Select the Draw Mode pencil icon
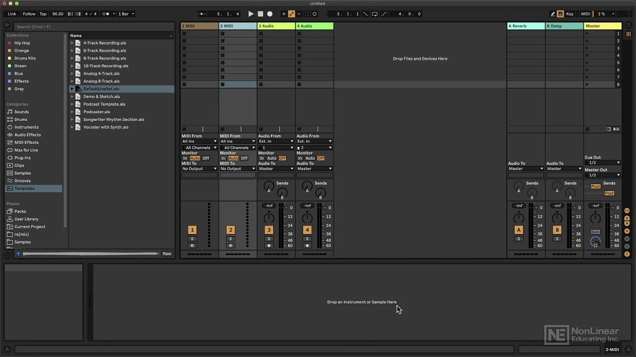 pyautogui.click(x=553, y=14)
